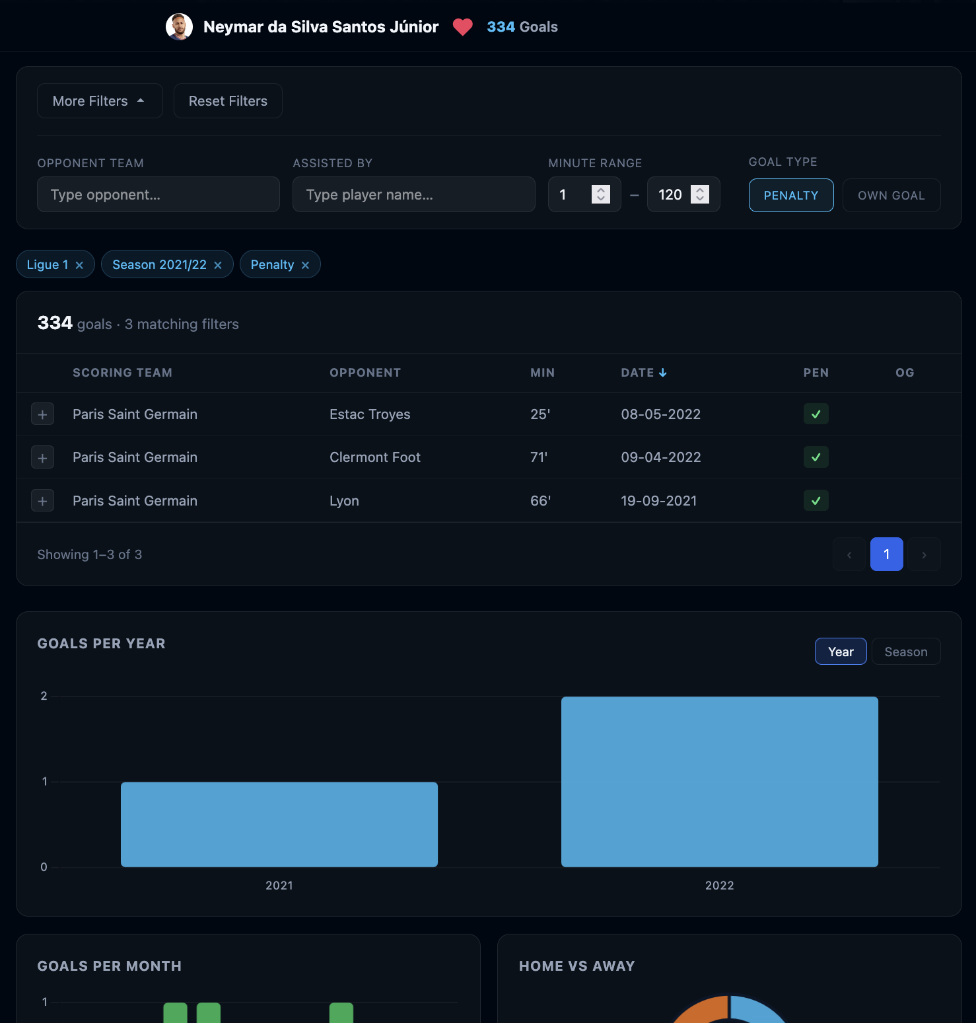
Task: Expand the Clermont Foot goal row
Action: tap(42, 457)
